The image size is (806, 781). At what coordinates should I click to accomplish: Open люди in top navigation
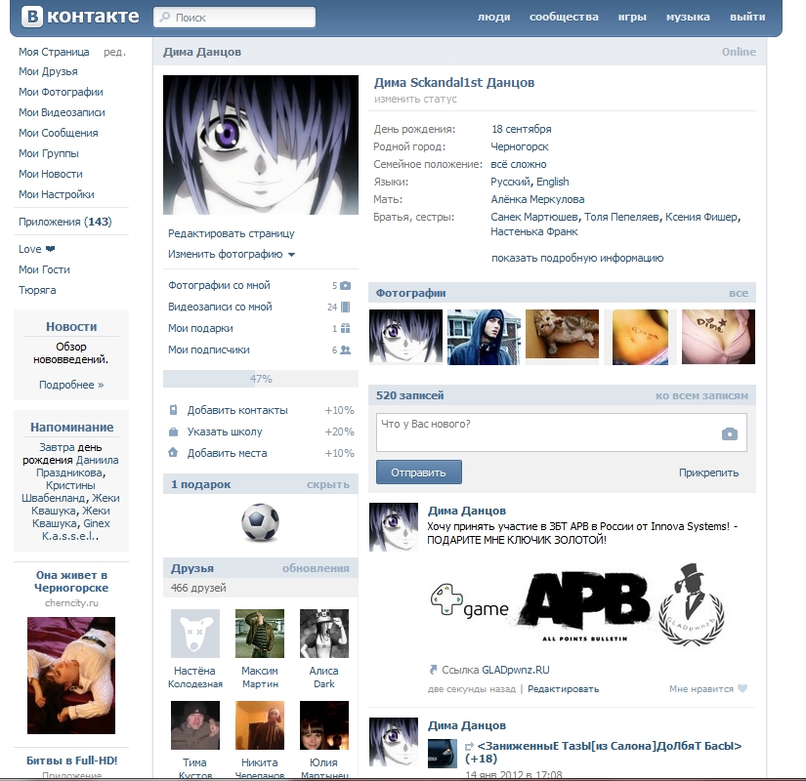(x=494, y=17)
